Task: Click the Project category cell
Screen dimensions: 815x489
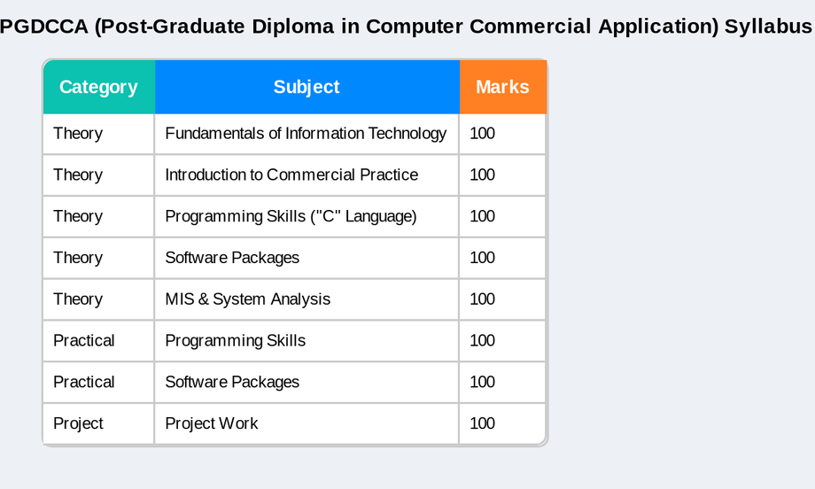Action: [x=98, y=424]
